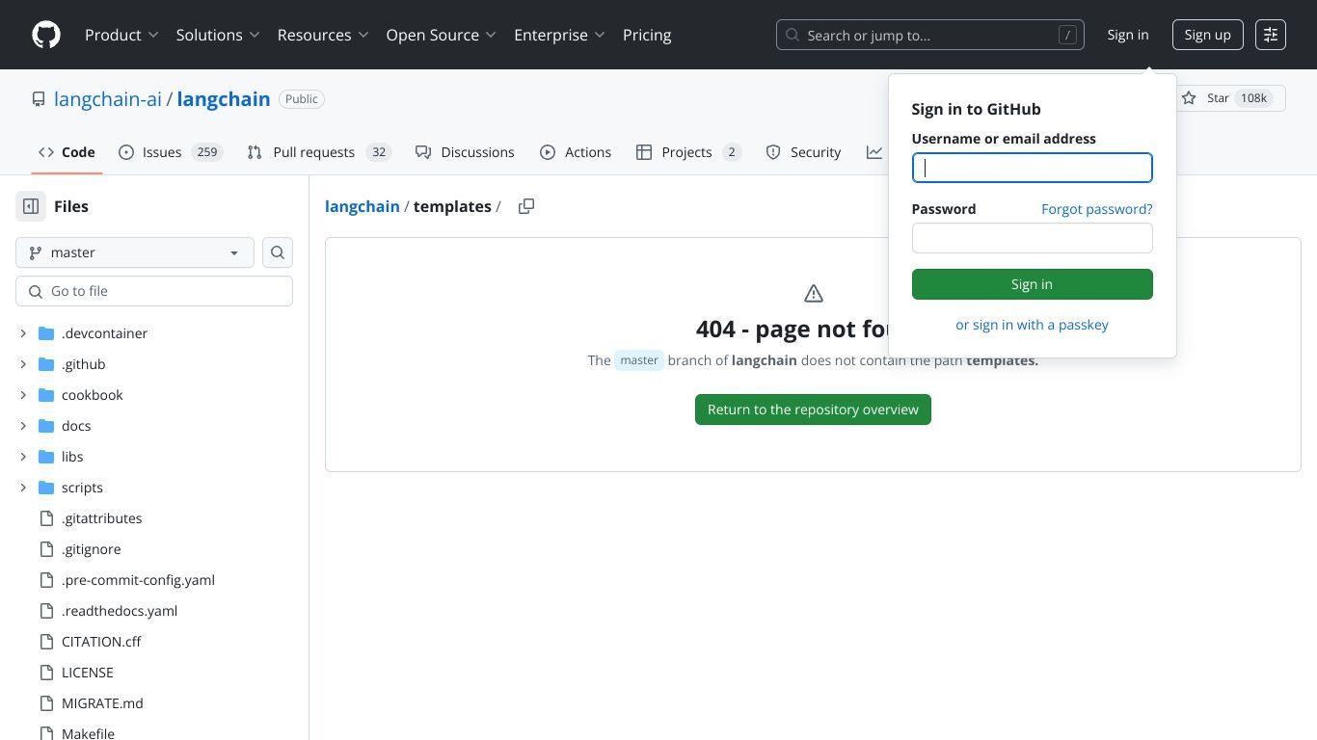
Task: Click the docs folder icon
Action: point(46,426)
